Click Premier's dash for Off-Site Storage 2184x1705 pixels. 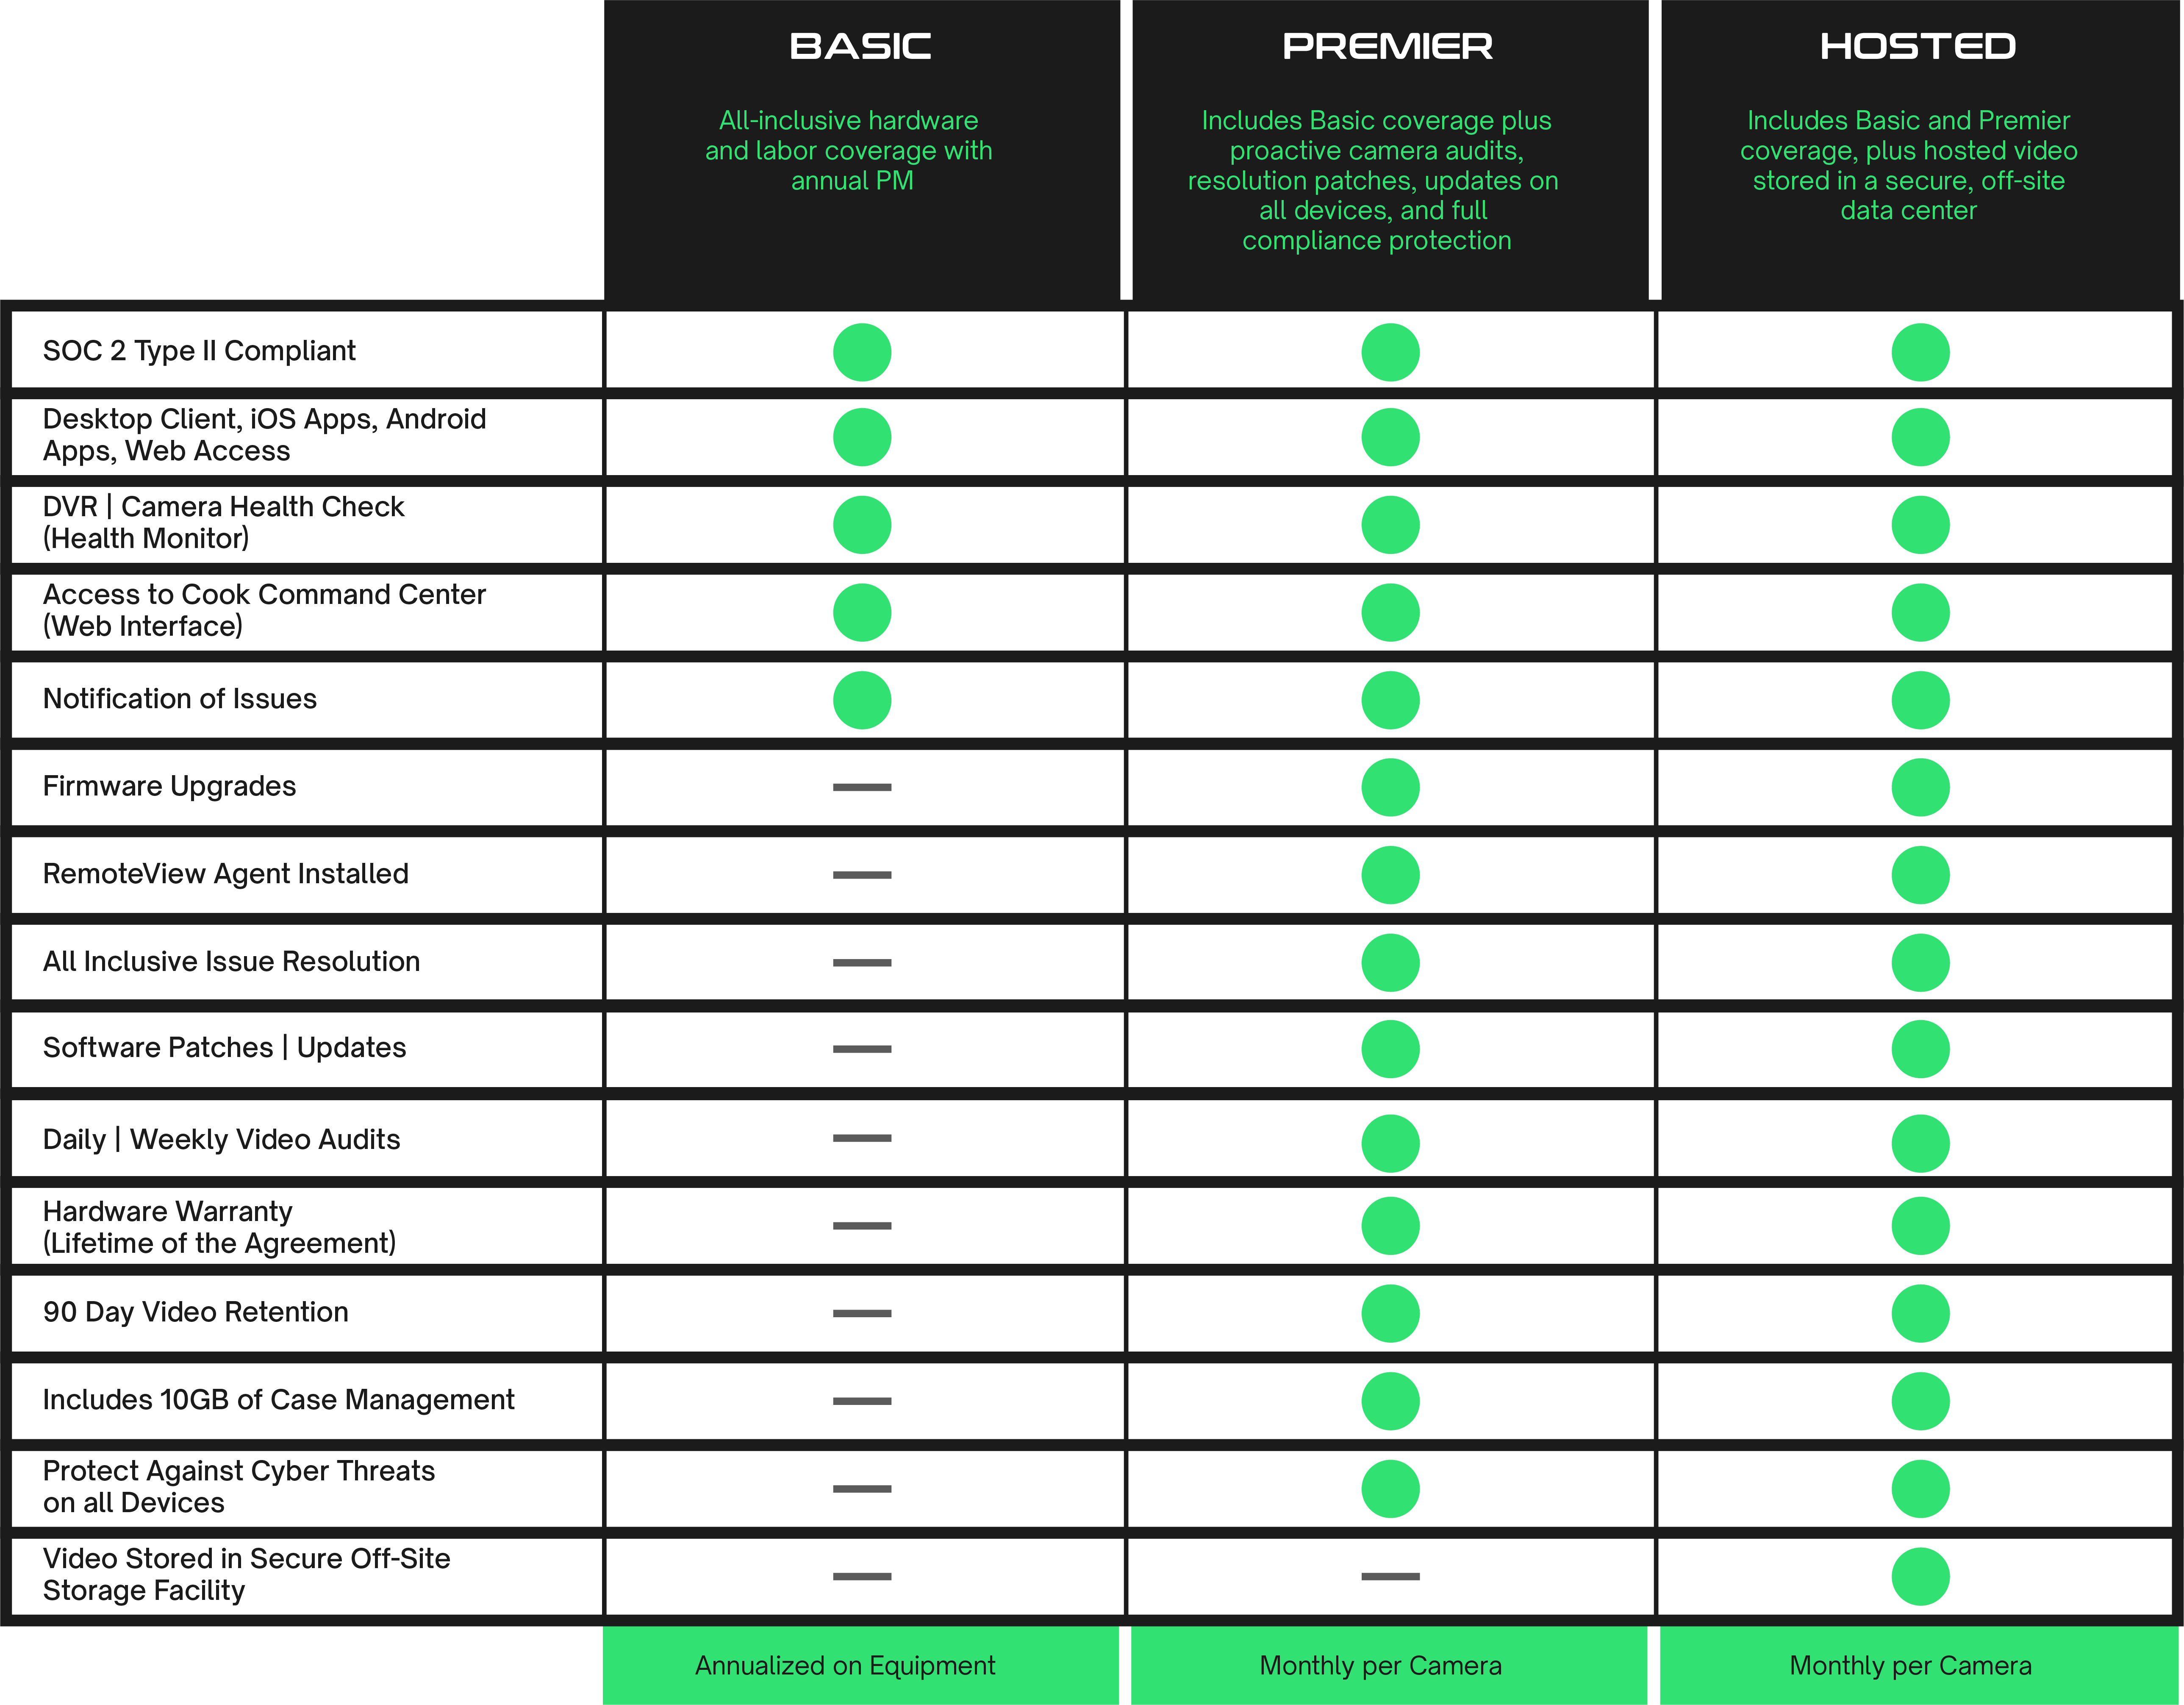click(1389, 1576)
